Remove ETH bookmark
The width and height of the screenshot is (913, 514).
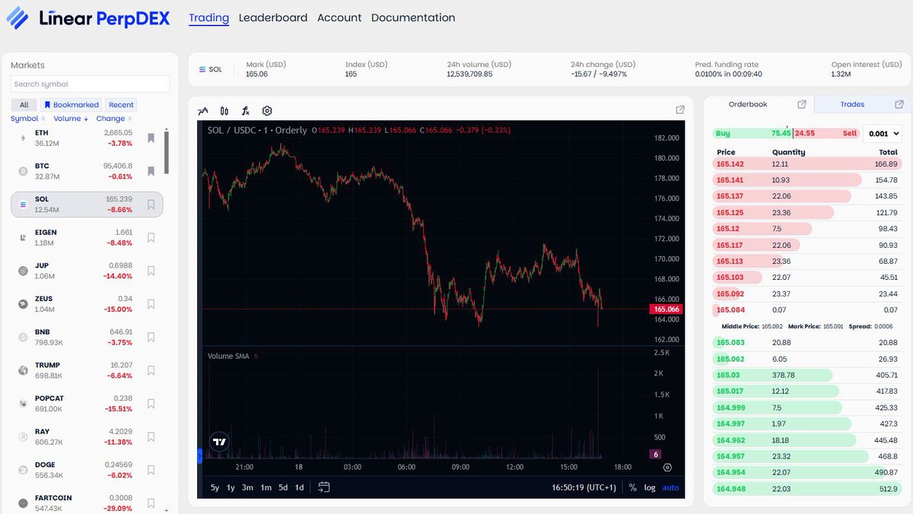point(151,138)
